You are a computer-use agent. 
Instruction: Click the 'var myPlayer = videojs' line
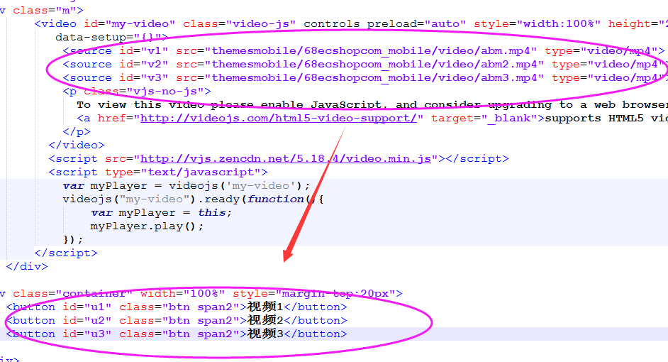tap(187, 186)
